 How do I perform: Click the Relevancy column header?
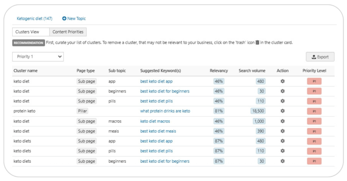click(x=219, y=71)
